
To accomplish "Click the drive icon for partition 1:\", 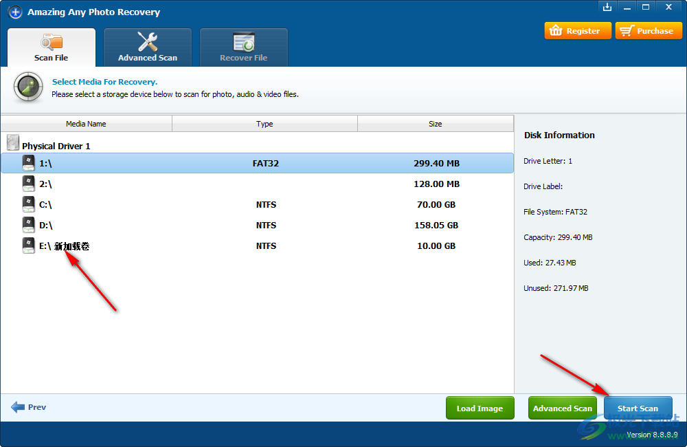I will point(28,163).
